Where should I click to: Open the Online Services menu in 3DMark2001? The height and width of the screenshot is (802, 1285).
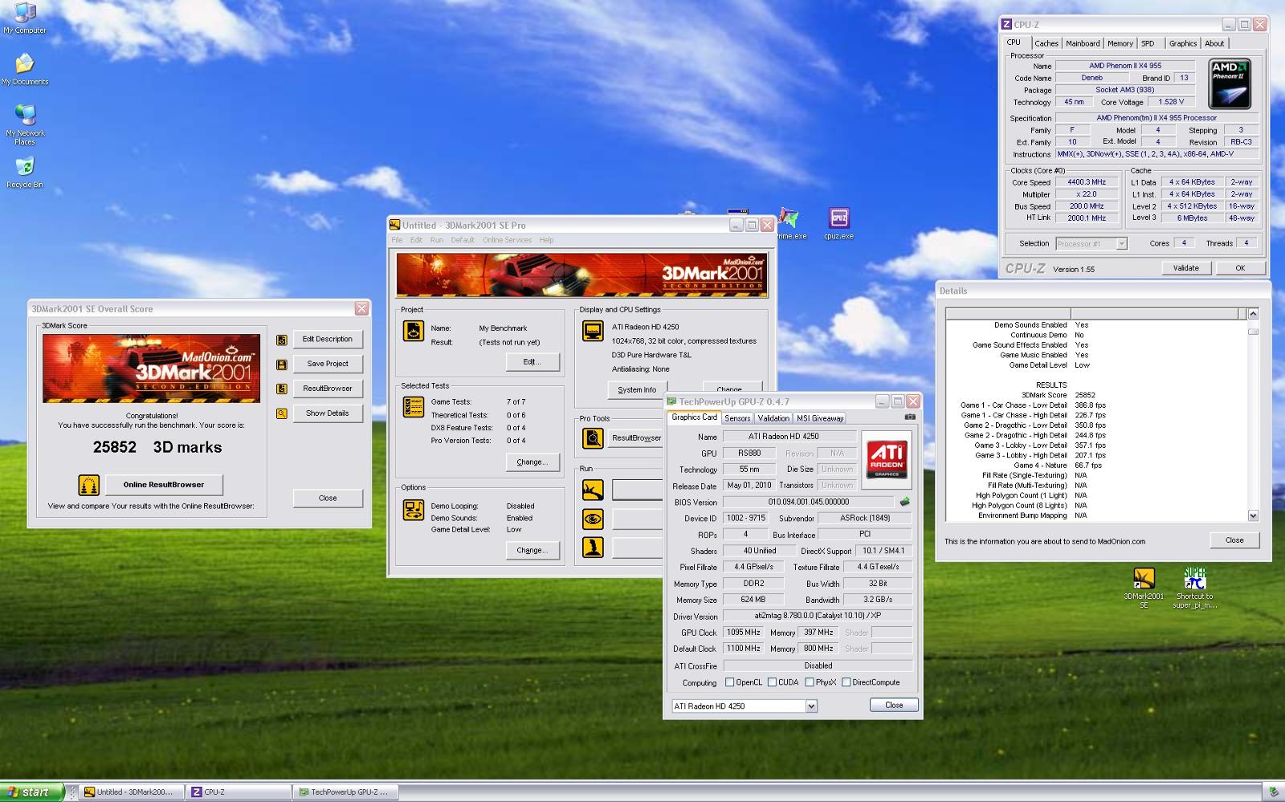click(x=507, y=240)
